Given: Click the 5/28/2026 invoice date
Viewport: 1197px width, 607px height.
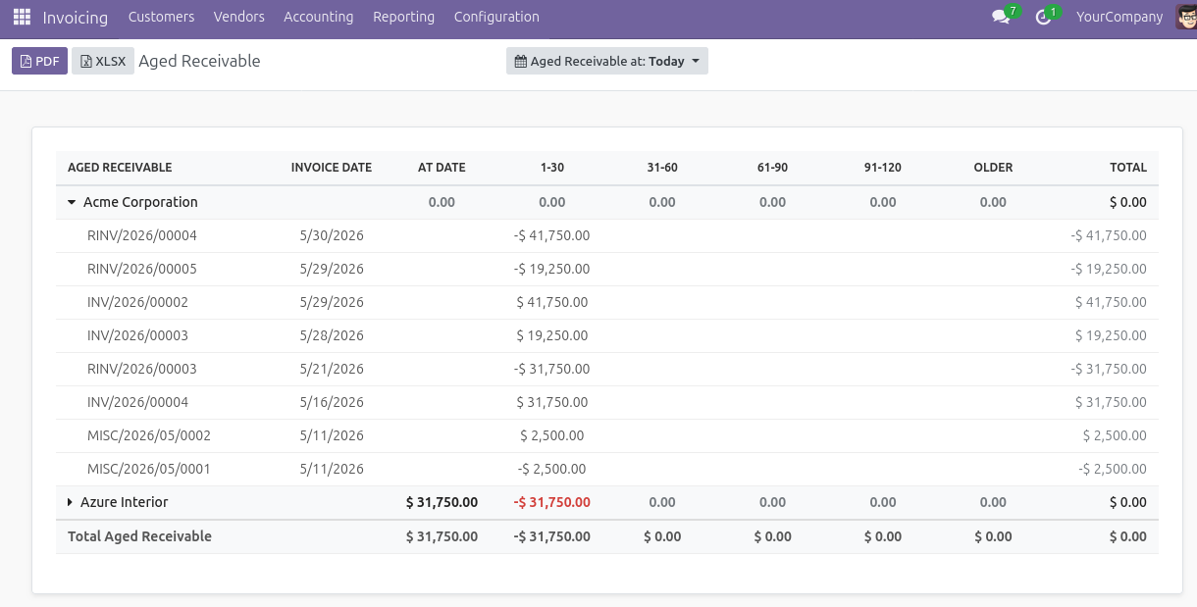Looking at the screenshot, I should coord(332,335).
